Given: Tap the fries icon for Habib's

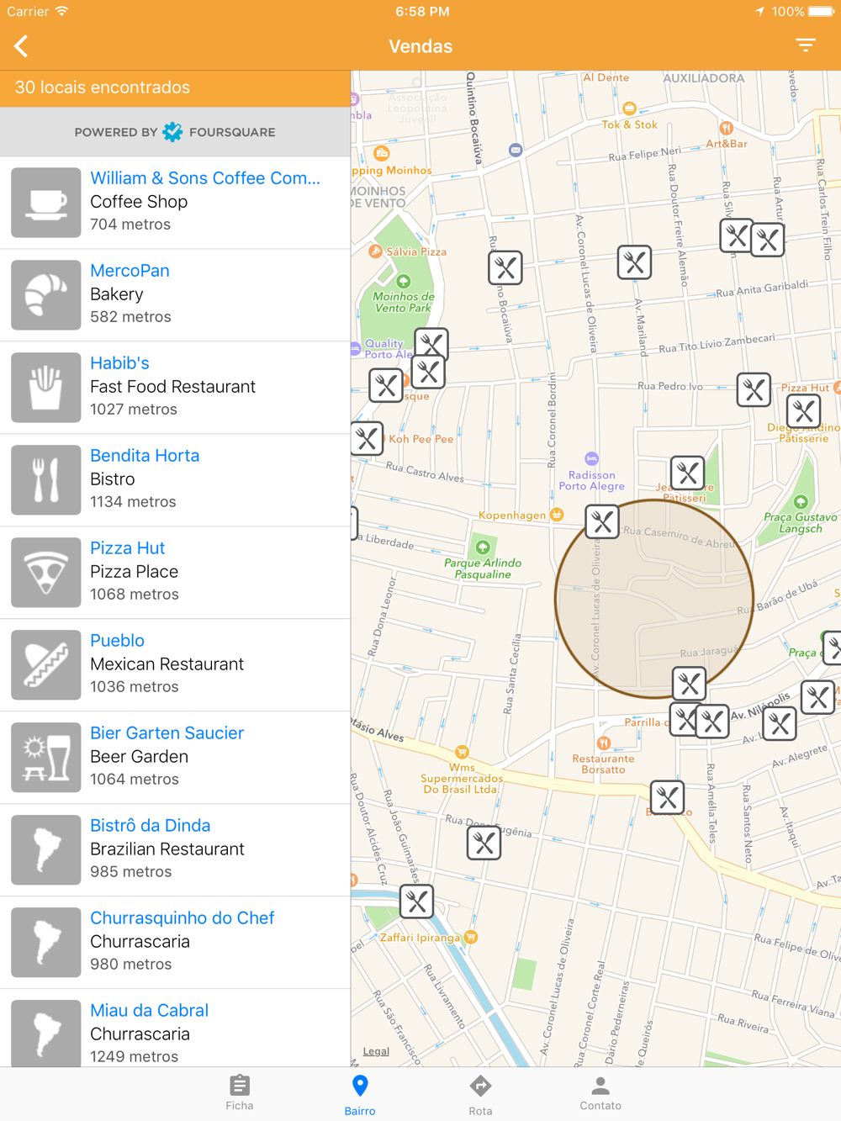Looking at the screenshot, I should 46,388.
